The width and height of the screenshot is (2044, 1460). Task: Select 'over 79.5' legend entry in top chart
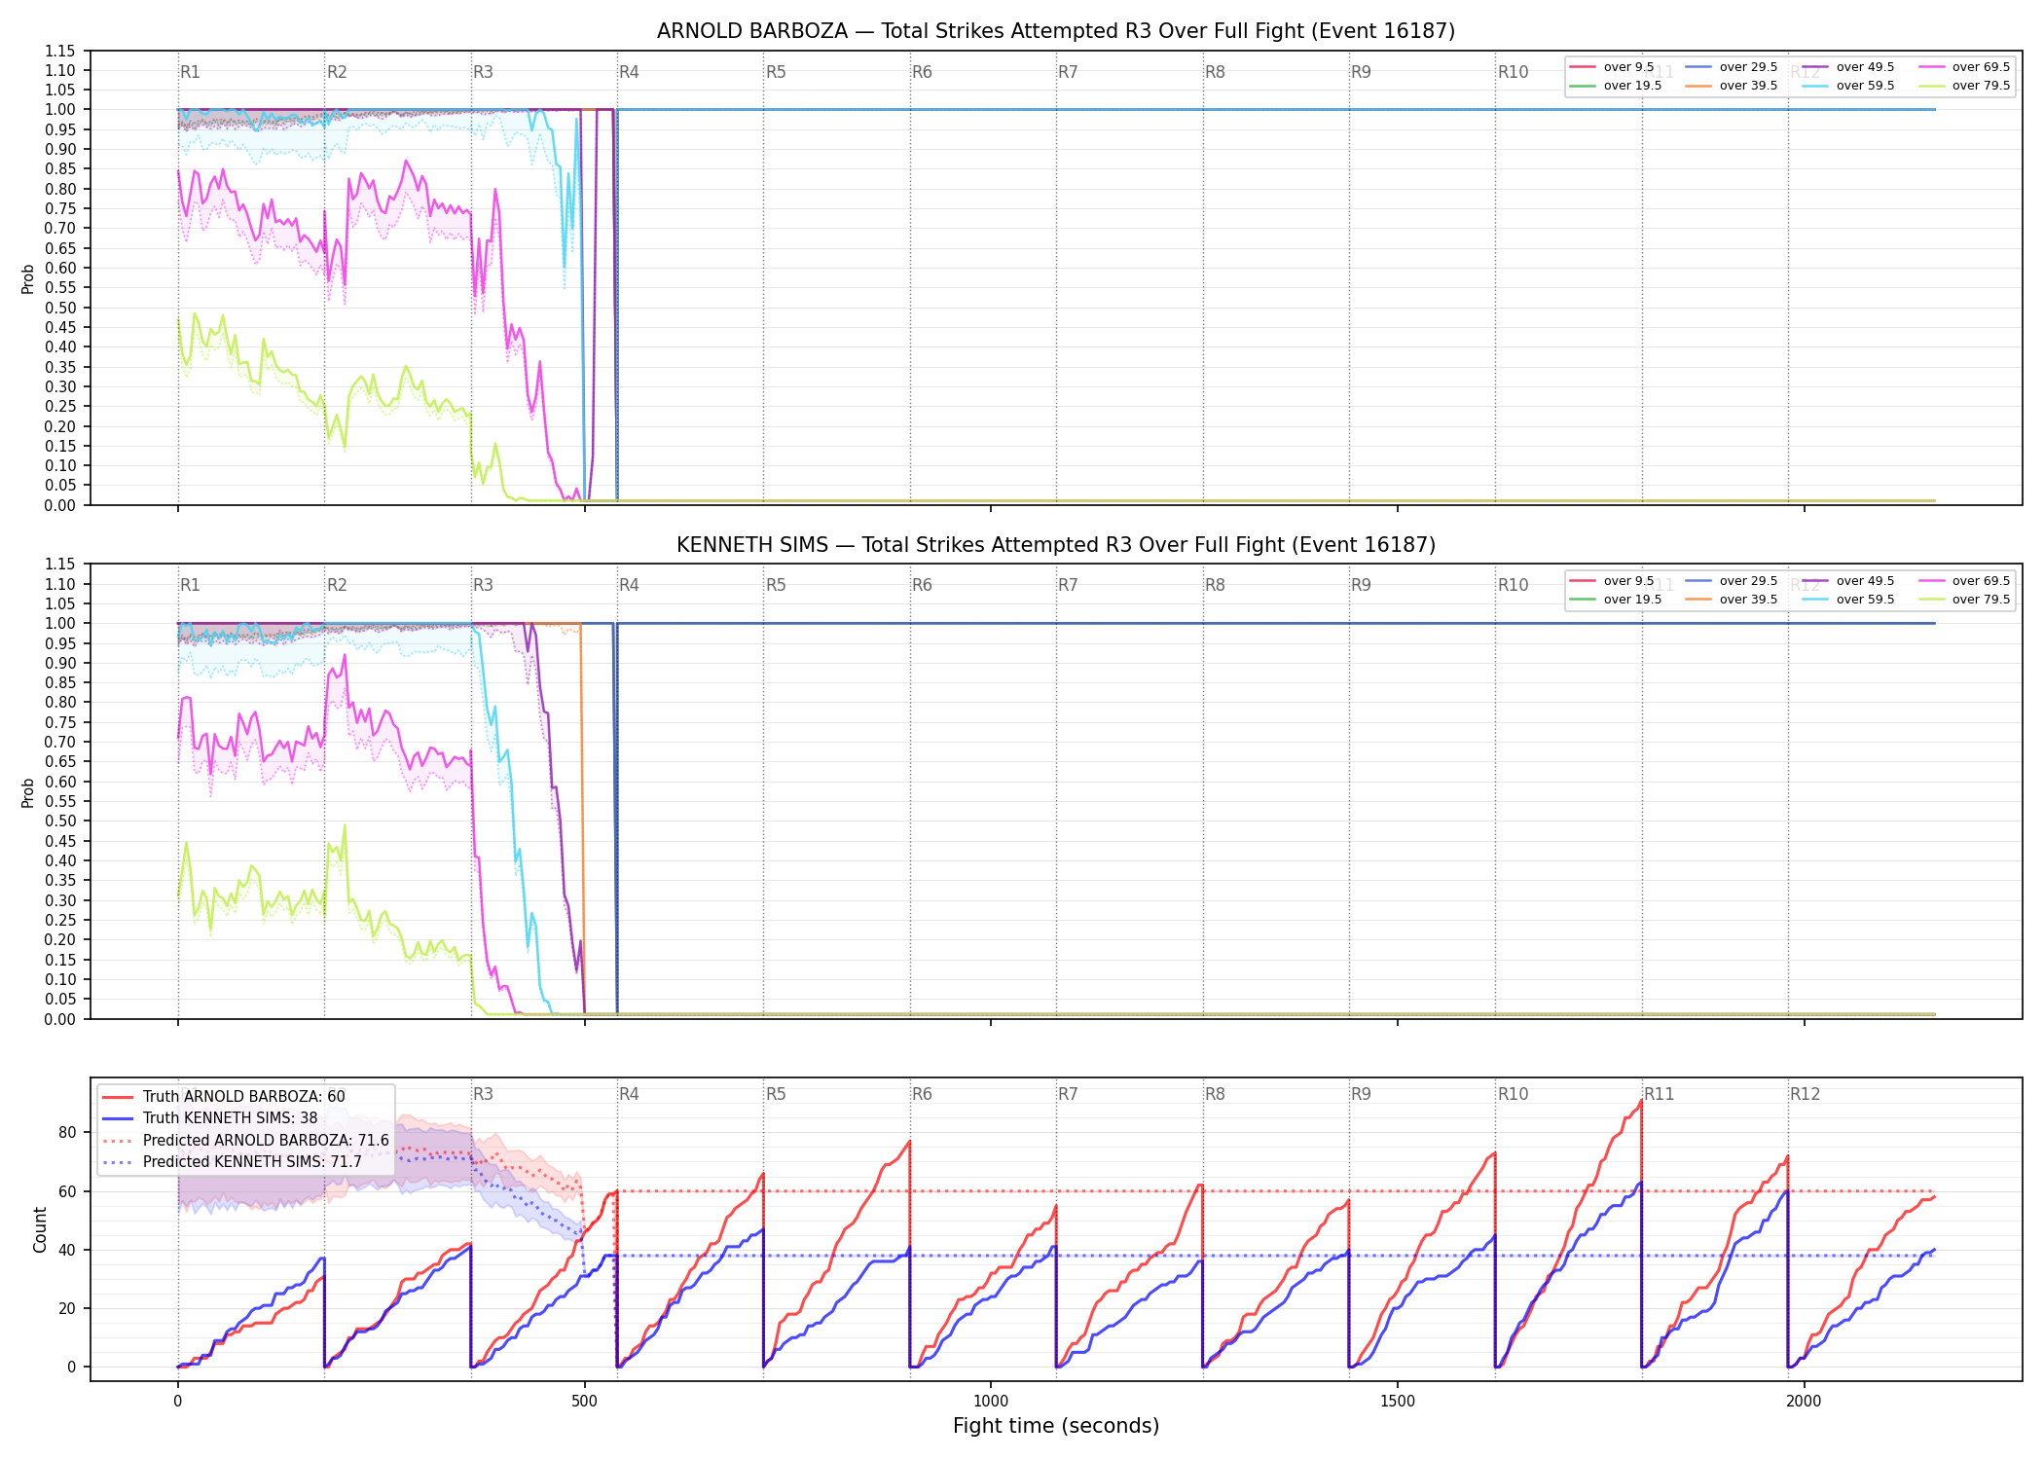1963,86
